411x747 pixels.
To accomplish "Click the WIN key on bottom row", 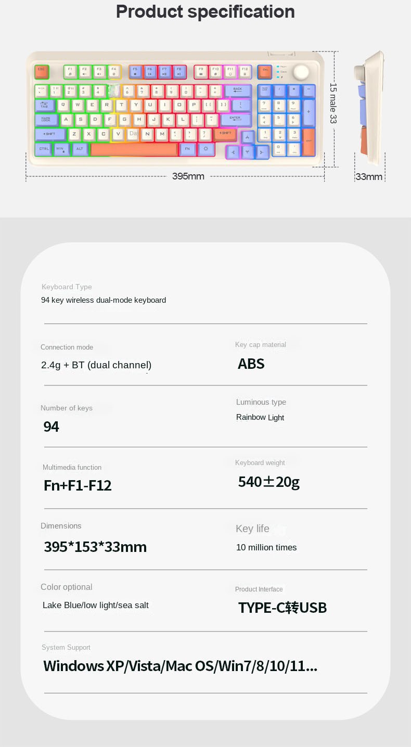I will coord(61,149).
